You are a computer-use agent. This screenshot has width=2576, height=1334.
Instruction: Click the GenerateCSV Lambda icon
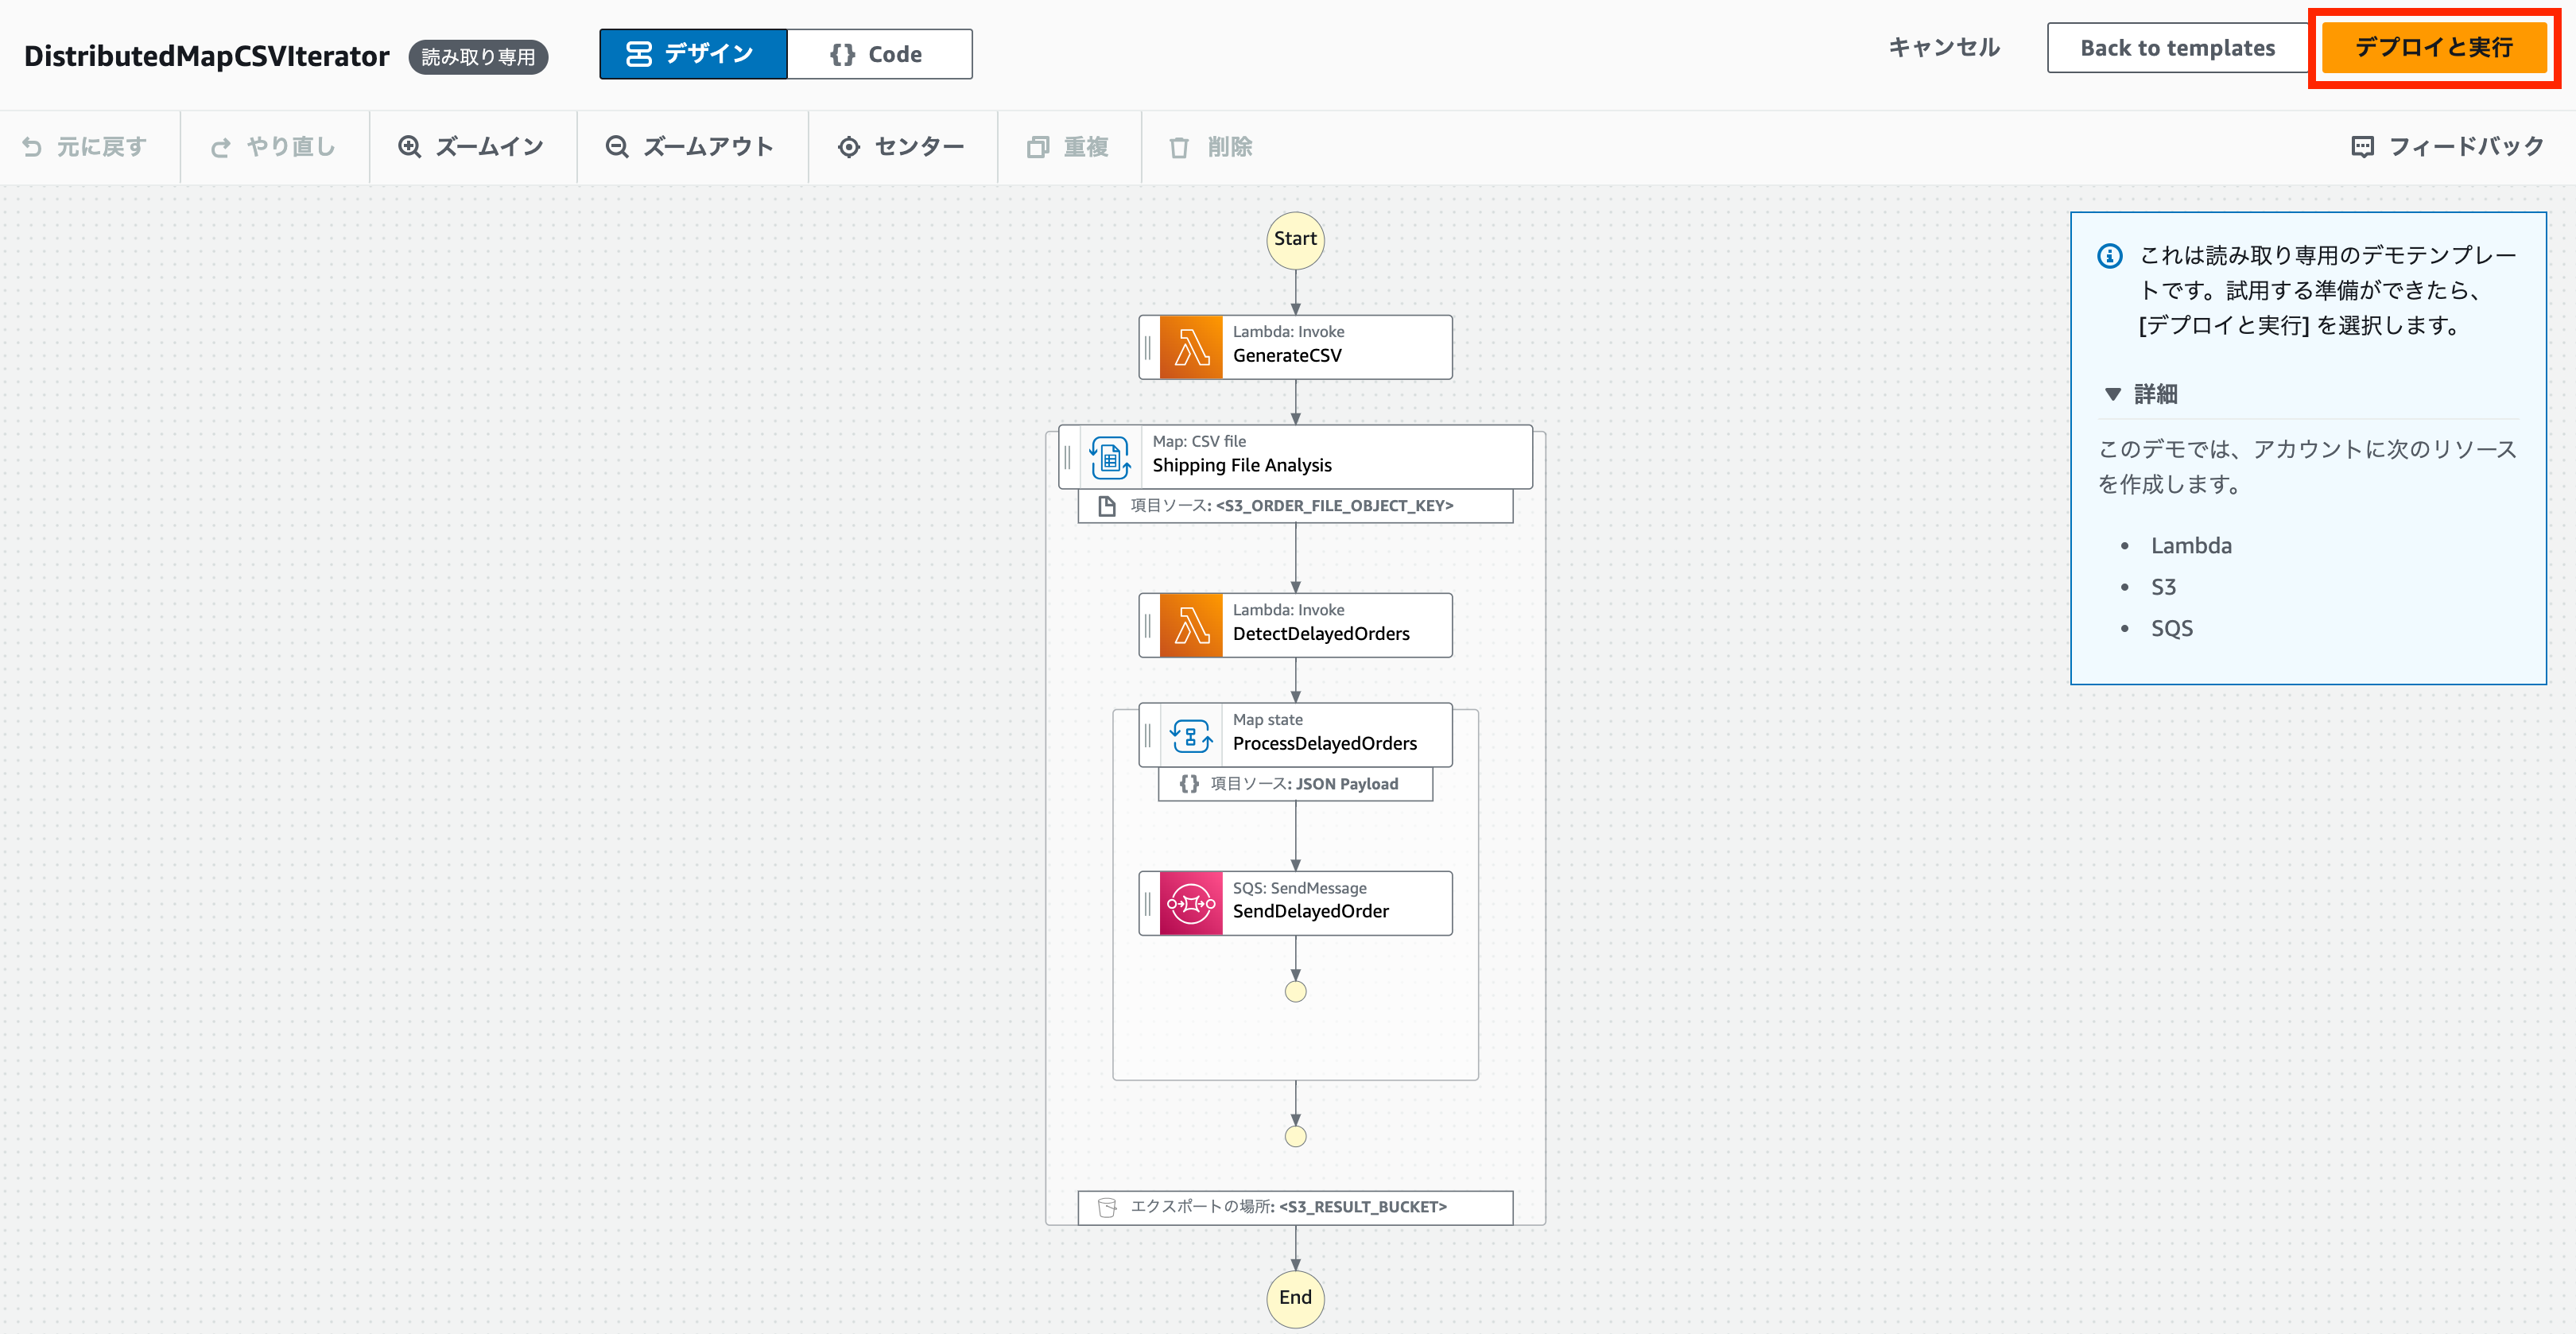coord(1190,347)
